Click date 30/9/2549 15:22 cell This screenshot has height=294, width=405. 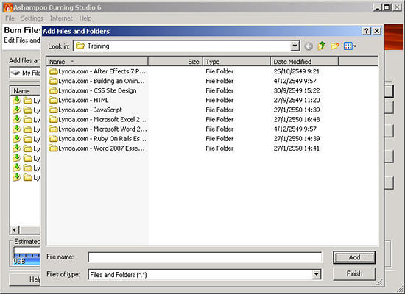tap(297, 90)
